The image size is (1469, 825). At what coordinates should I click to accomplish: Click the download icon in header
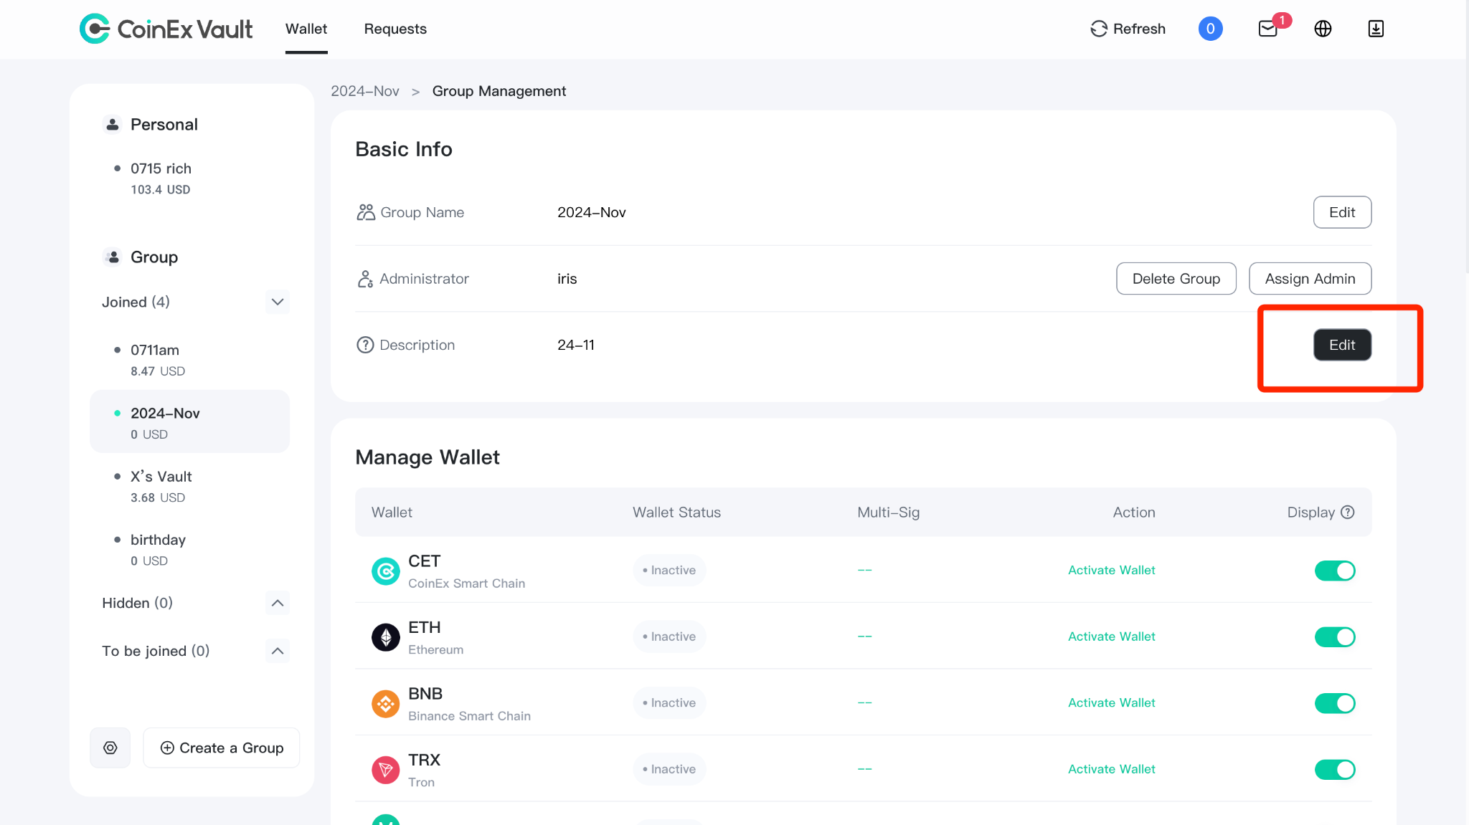point(1376,29)
